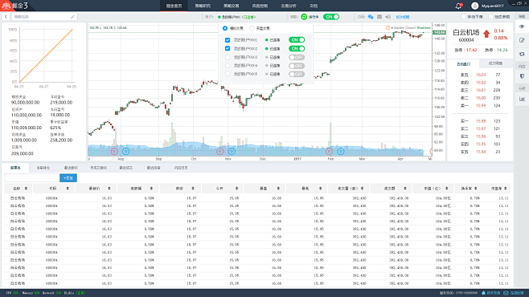Sort table by 最新价 column arrows

[x=109, y=189]
